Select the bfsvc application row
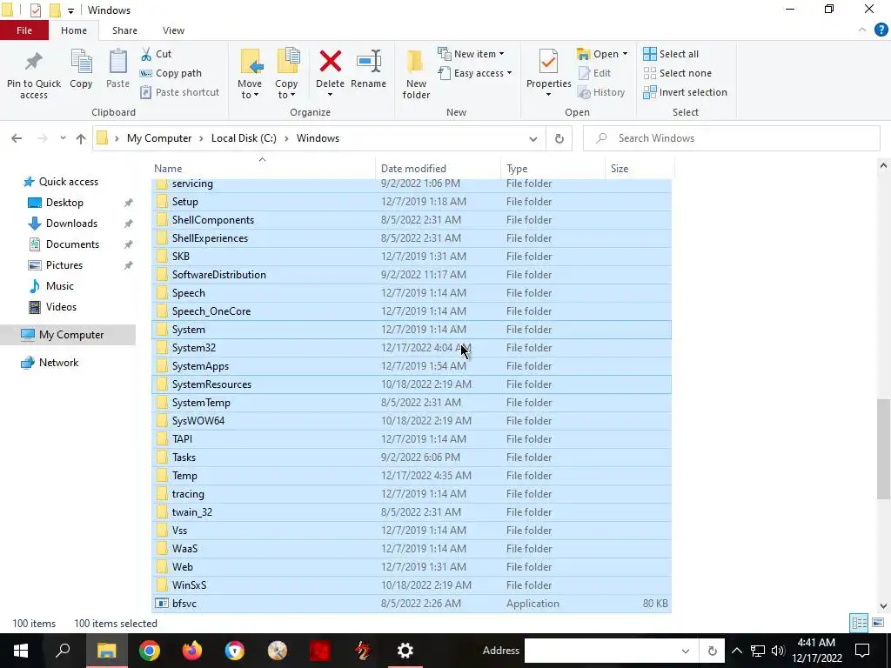 coord(412,604)
